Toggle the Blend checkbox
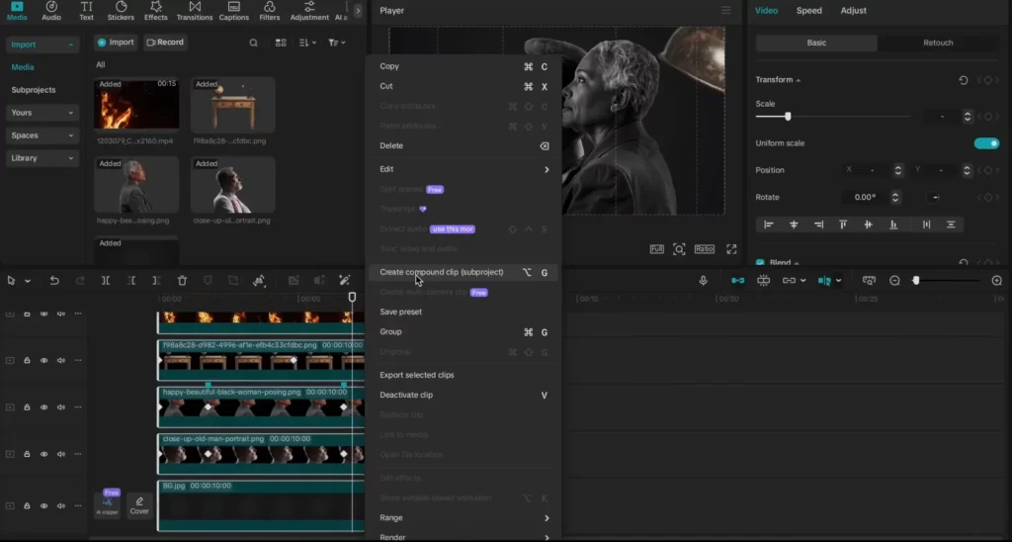Screen dimensions: 1012x542 760,263
